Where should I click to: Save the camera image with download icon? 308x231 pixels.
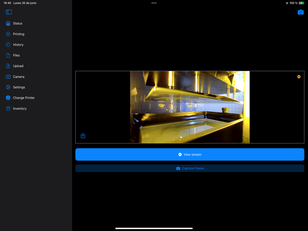point(83,136)
